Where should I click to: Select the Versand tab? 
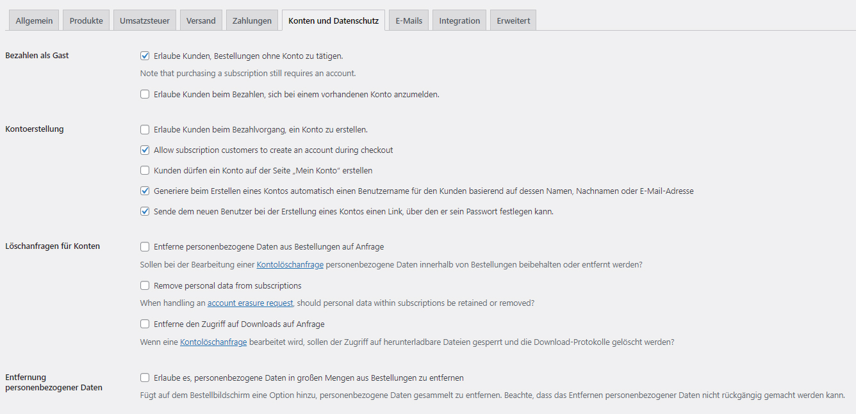(x=201, y=20)
